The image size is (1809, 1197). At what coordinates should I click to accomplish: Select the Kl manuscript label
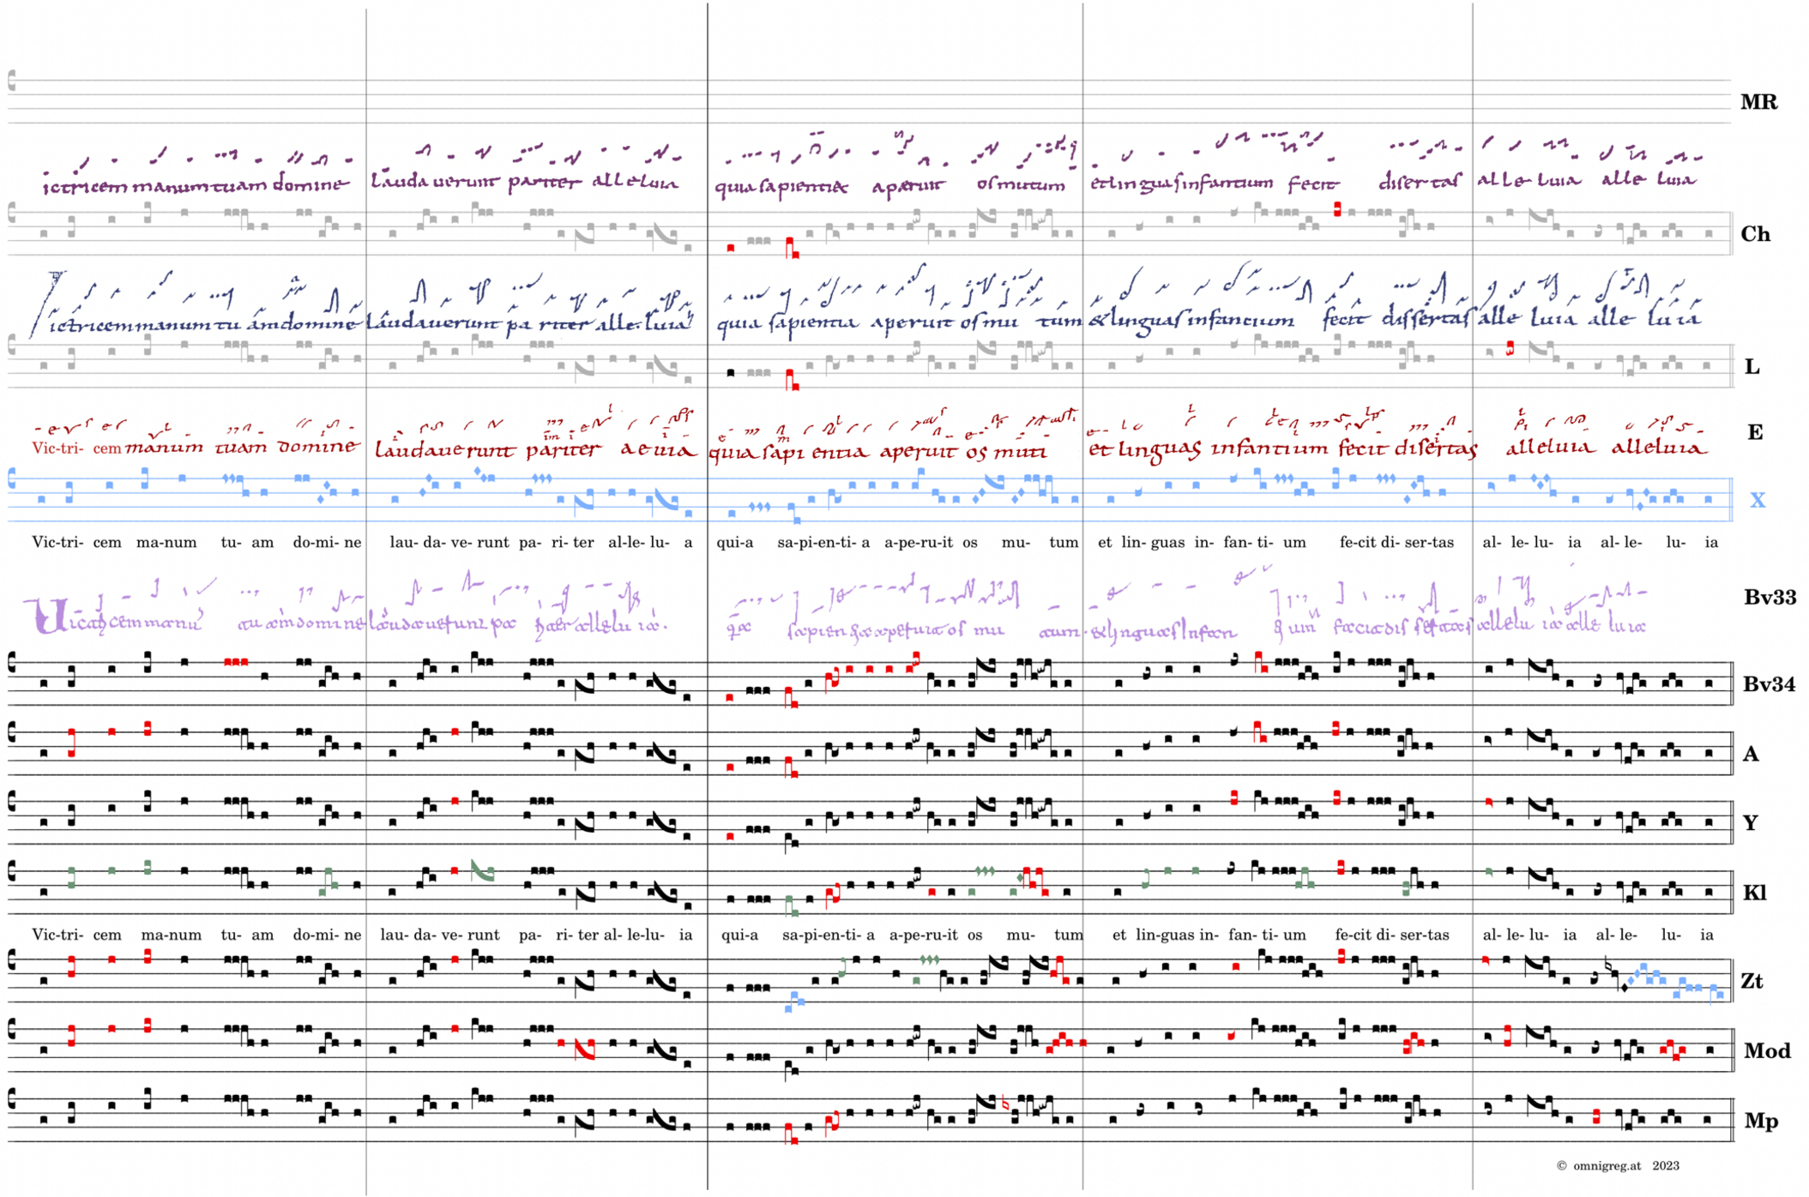1754,893
